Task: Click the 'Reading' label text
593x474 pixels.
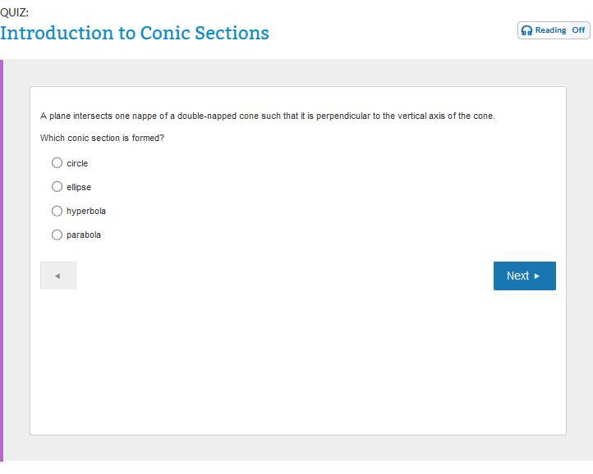Action: [x=550, y=30]
